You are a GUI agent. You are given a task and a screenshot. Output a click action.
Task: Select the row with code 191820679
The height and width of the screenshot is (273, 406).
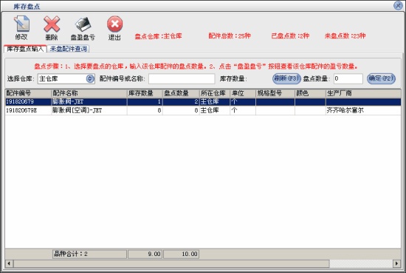click(x=203, y=101)
